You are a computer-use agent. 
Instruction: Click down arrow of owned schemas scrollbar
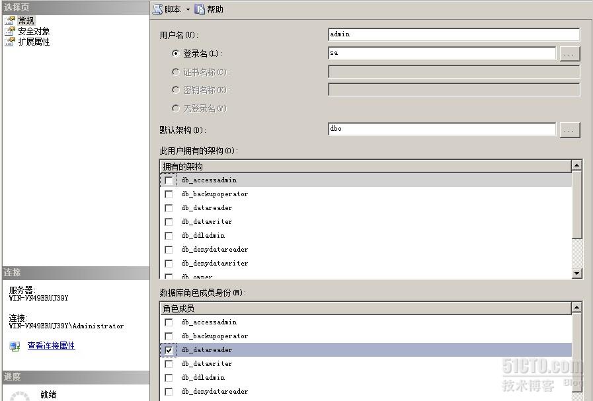pyautogui.click(x=576, y=273)
